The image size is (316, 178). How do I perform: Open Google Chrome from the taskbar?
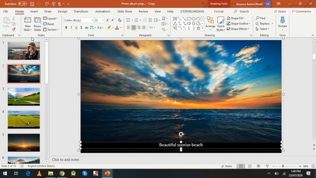point(62,174)
